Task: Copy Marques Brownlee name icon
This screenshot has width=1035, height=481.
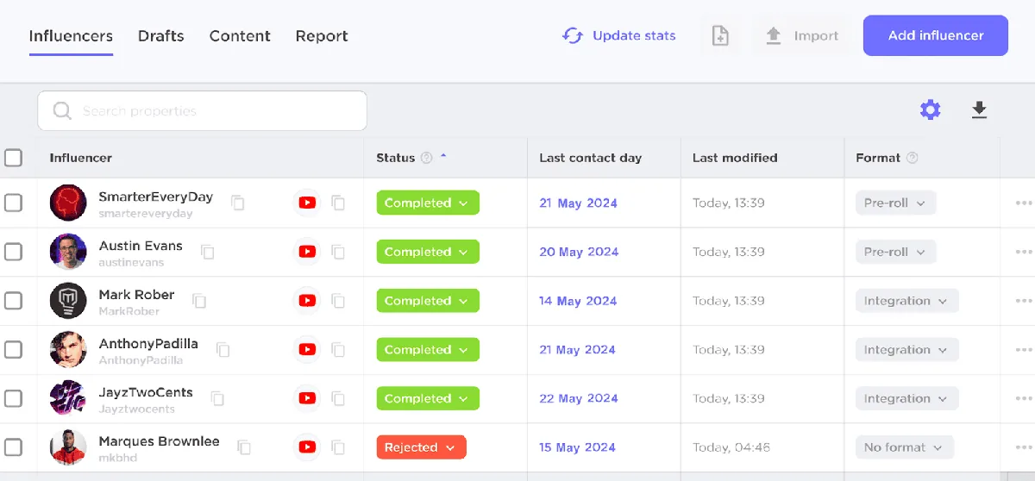Action: (x=245, y=447)
